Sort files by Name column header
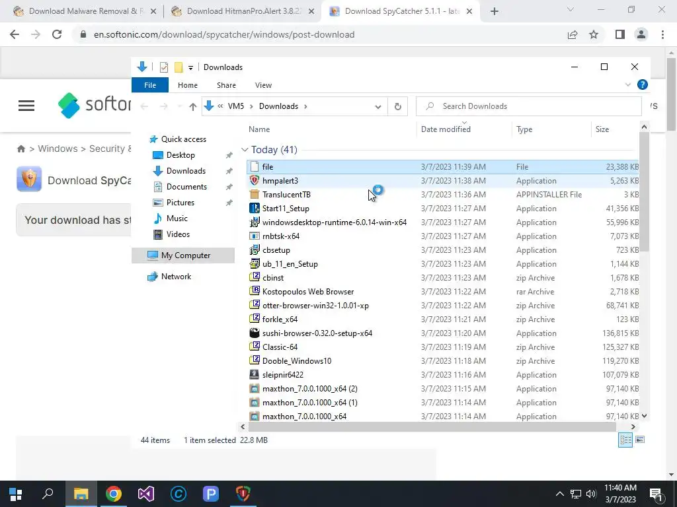The height and width of the screenshot is (507, 677). pos(259,129)
